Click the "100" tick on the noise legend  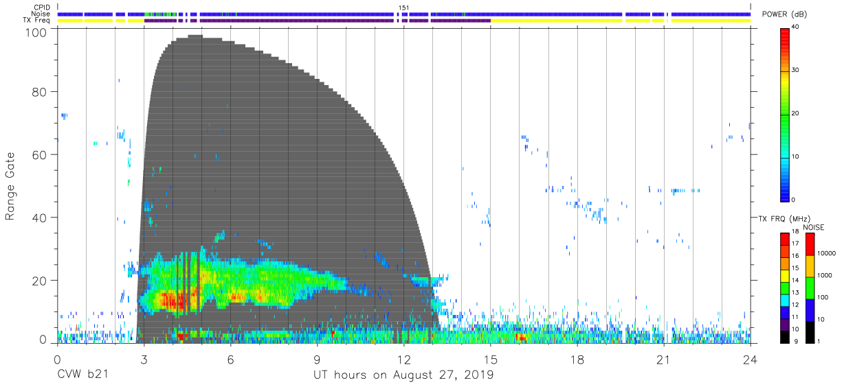(823, 298)
